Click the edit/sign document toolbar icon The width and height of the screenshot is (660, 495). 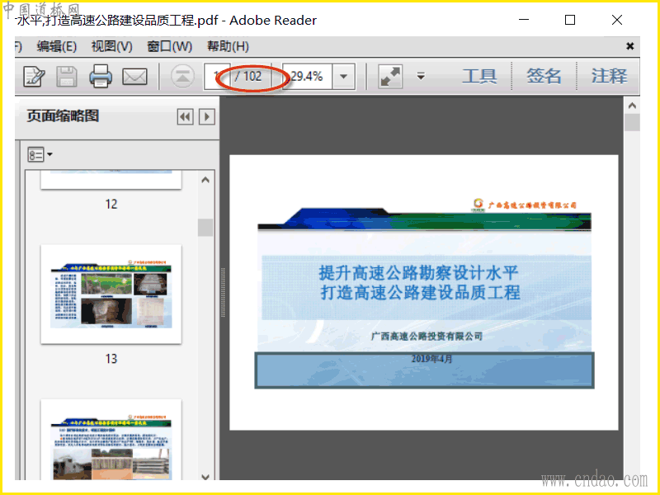point(34,77)
